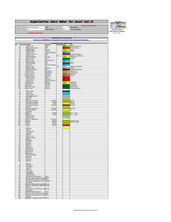Viewport: 171px width, 222px height.
Task: Select John Smith's Green color cell
Action: (66, 46)
